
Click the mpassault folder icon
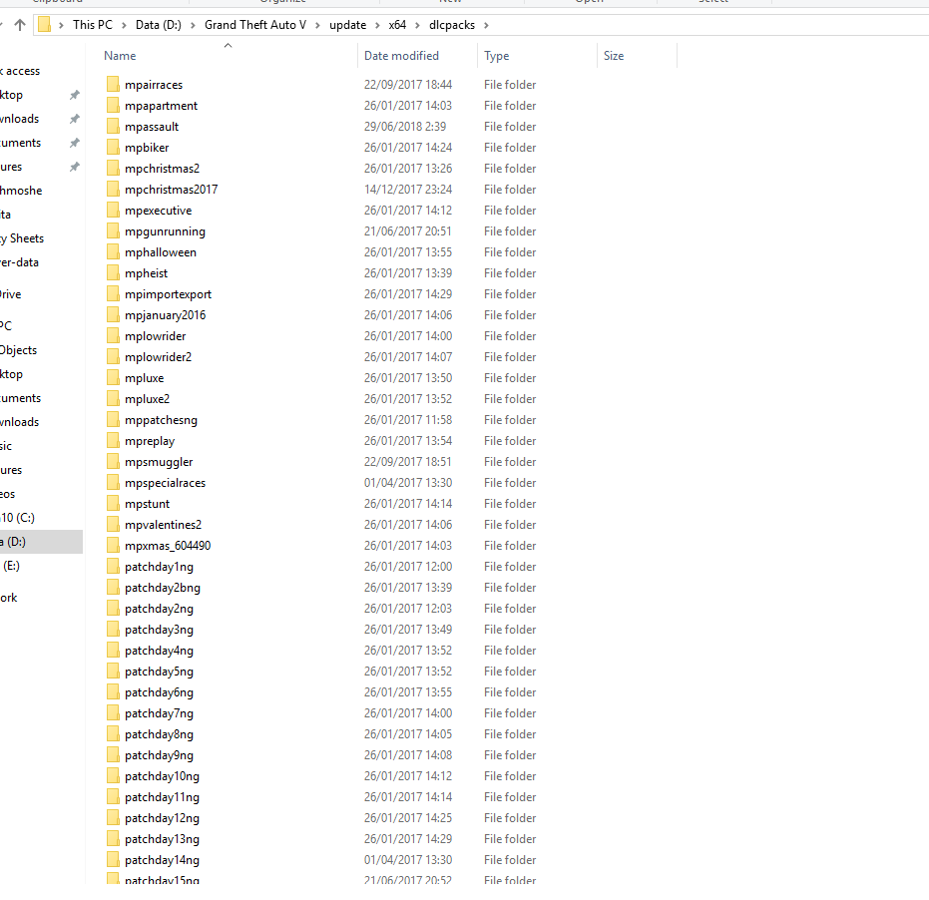tap(113, 126)
